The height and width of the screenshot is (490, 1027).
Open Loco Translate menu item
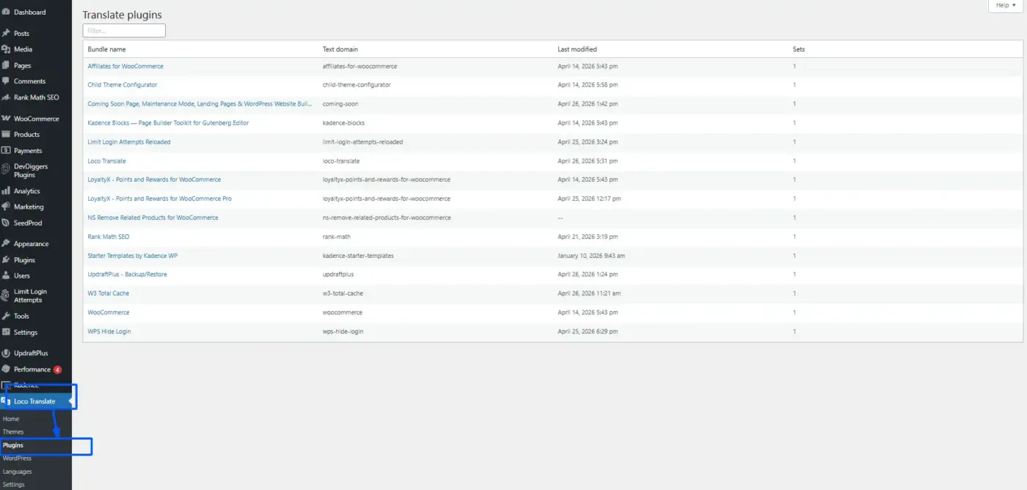click(34, 401)
